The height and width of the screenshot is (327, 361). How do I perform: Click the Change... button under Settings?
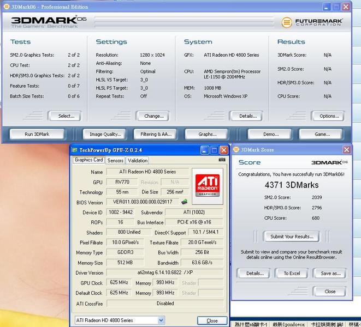click(152, 116)
